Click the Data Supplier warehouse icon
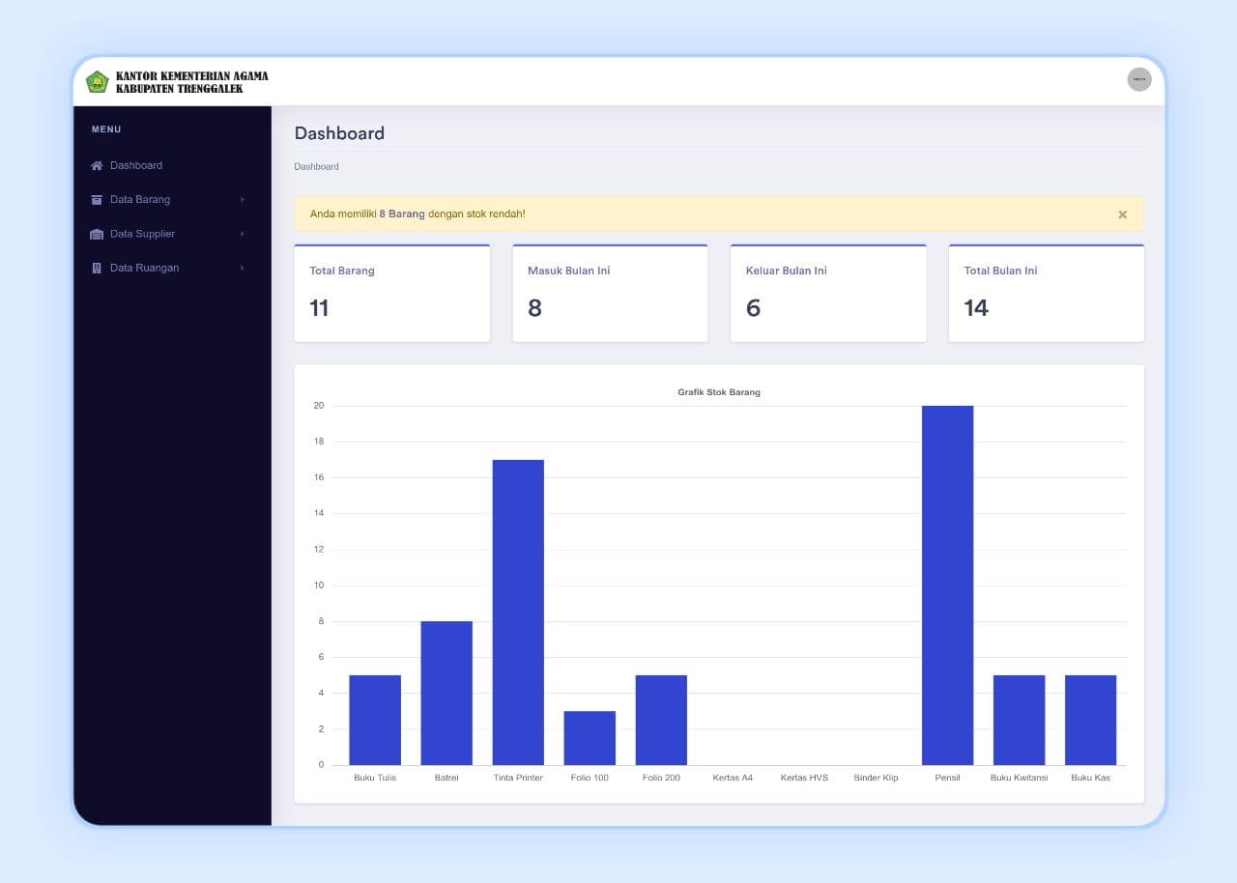Screen dimensions: 1237x883 [97, 235]
